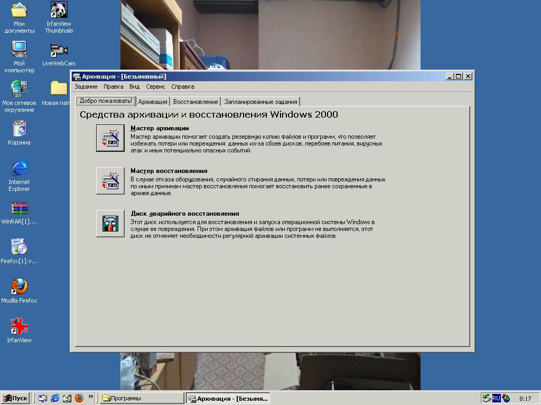This screenshot has height=405, width=541.
Task: Click the colorful tray icon beside RU
Action: click(x=506, y=399)
